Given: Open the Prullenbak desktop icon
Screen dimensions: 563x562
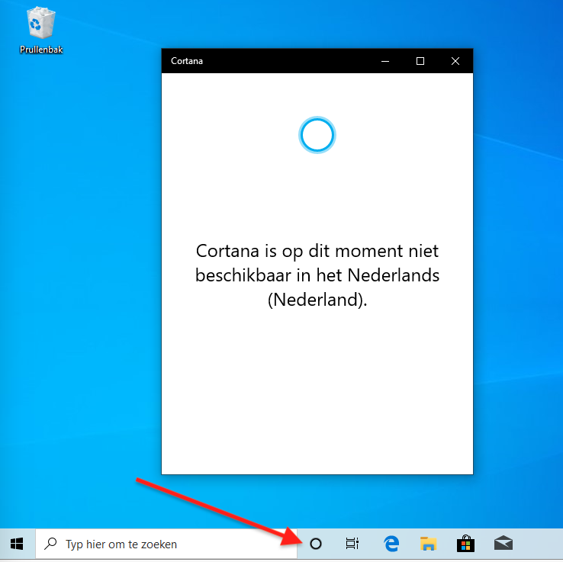Looking at the screenshot, I should [40, 24].
